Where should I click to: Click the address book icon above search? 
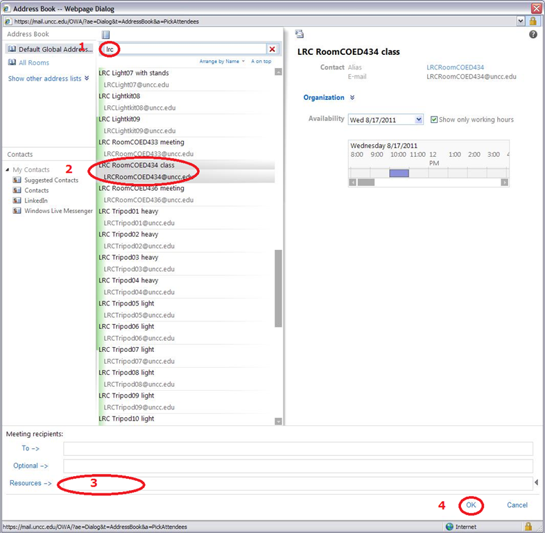tap(106, 35)
